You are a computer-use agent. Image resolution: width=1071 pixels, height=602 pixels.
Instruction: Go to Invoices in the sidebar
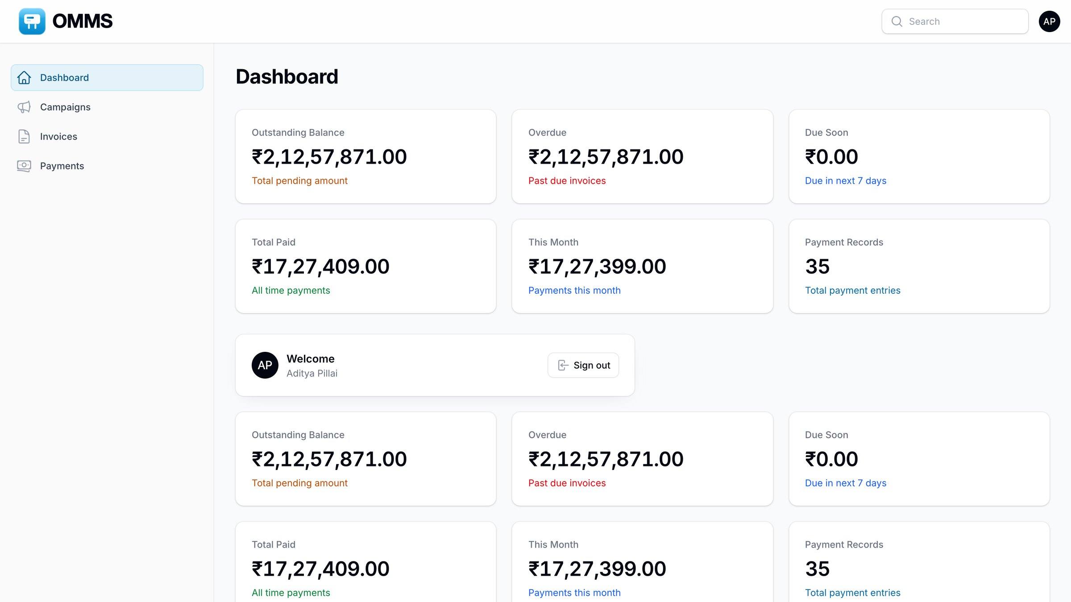point(107,136)
